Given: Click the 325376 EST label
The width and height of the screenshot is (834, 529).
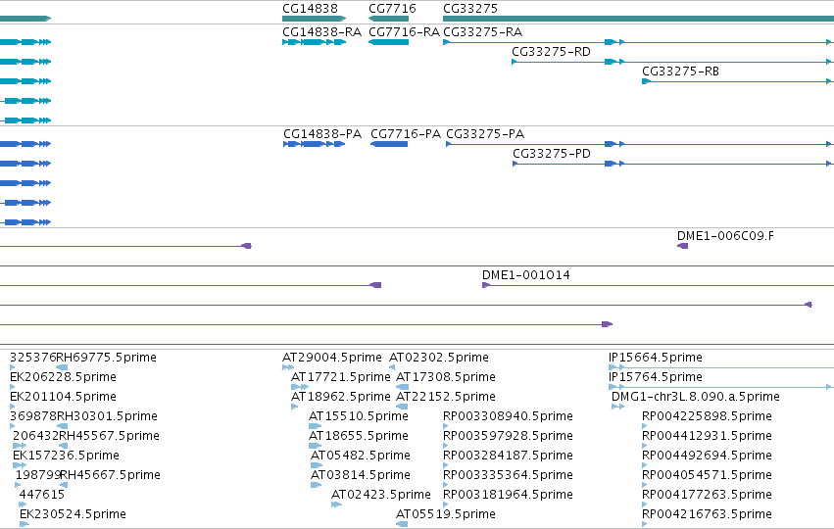Looking at the screenshot, I should (33, 358).
